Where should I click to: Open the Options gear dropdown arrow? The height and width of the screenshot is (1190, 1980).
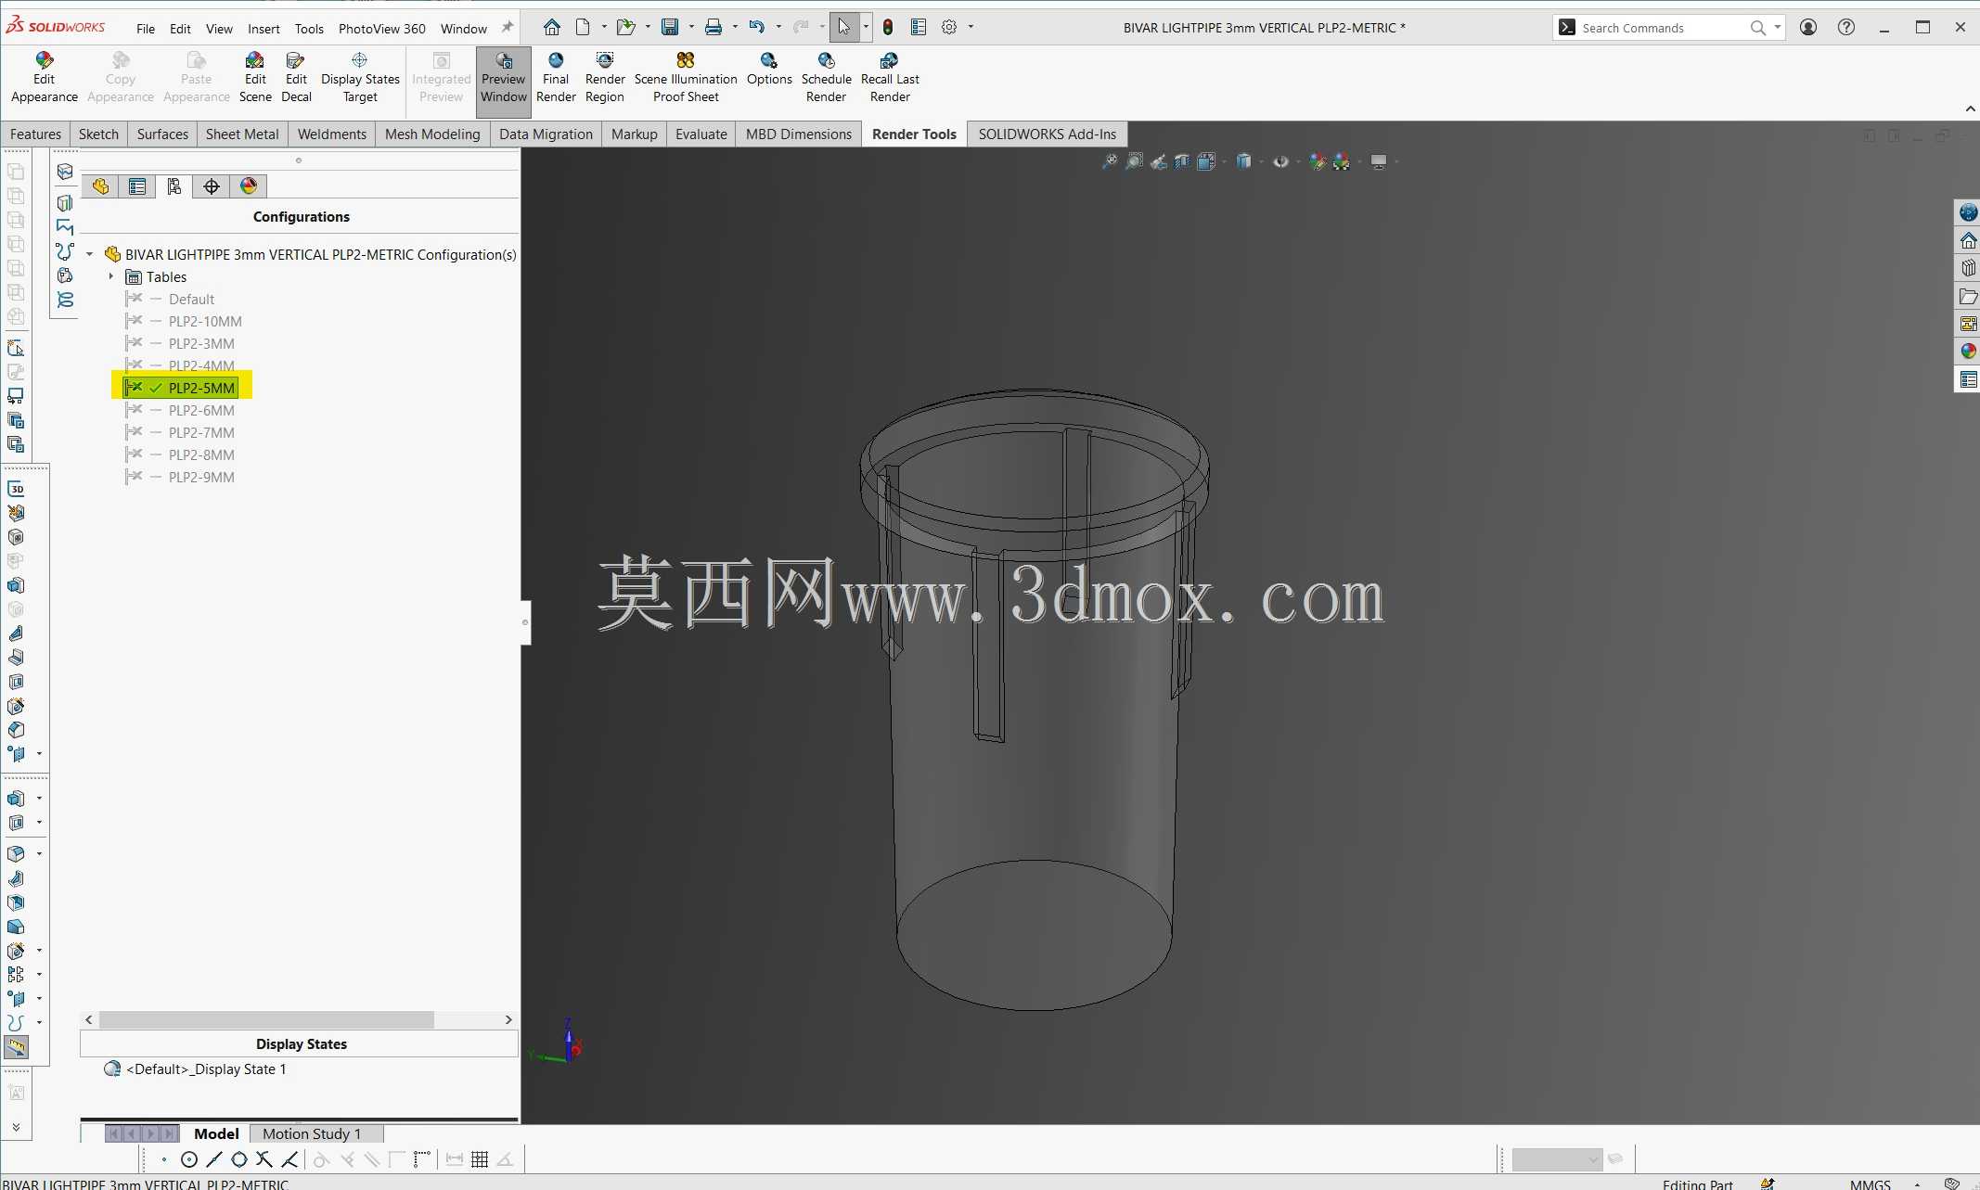click(x=971, y=27)
